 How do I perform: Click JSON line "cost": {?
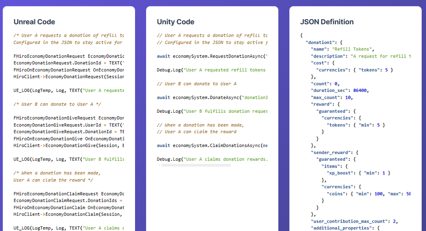322,63
